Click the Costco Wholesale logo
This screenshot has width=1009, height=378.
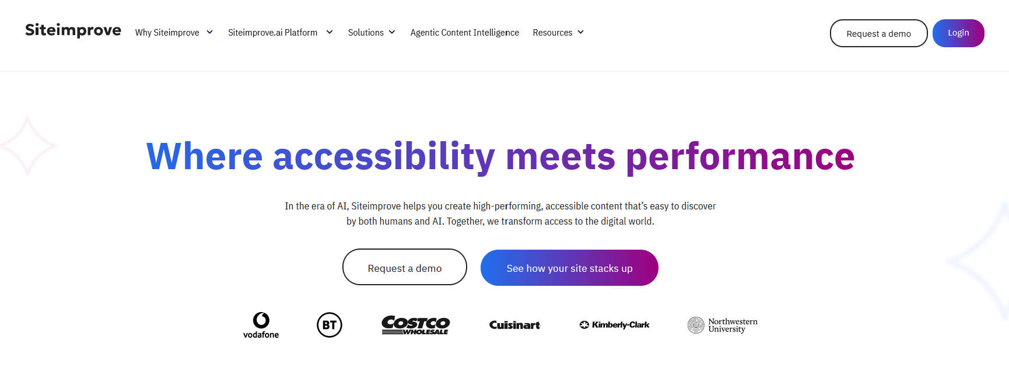coord(415,325)
